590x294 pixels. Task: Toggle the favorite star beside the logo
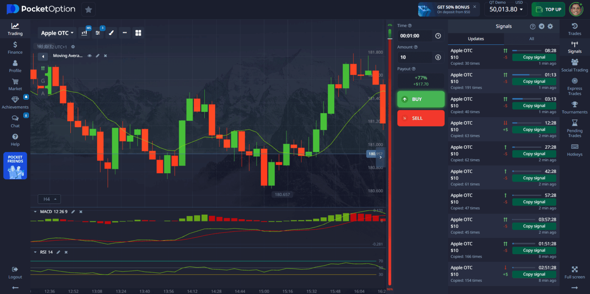(x=88, y=9)
